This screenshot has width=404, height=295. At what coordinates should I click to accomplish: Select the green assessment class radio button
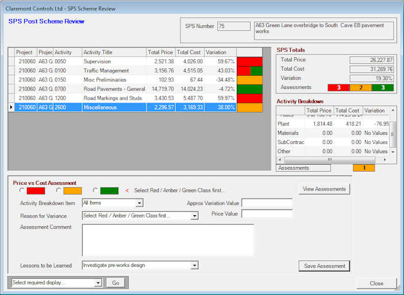[x=95, y=191]
